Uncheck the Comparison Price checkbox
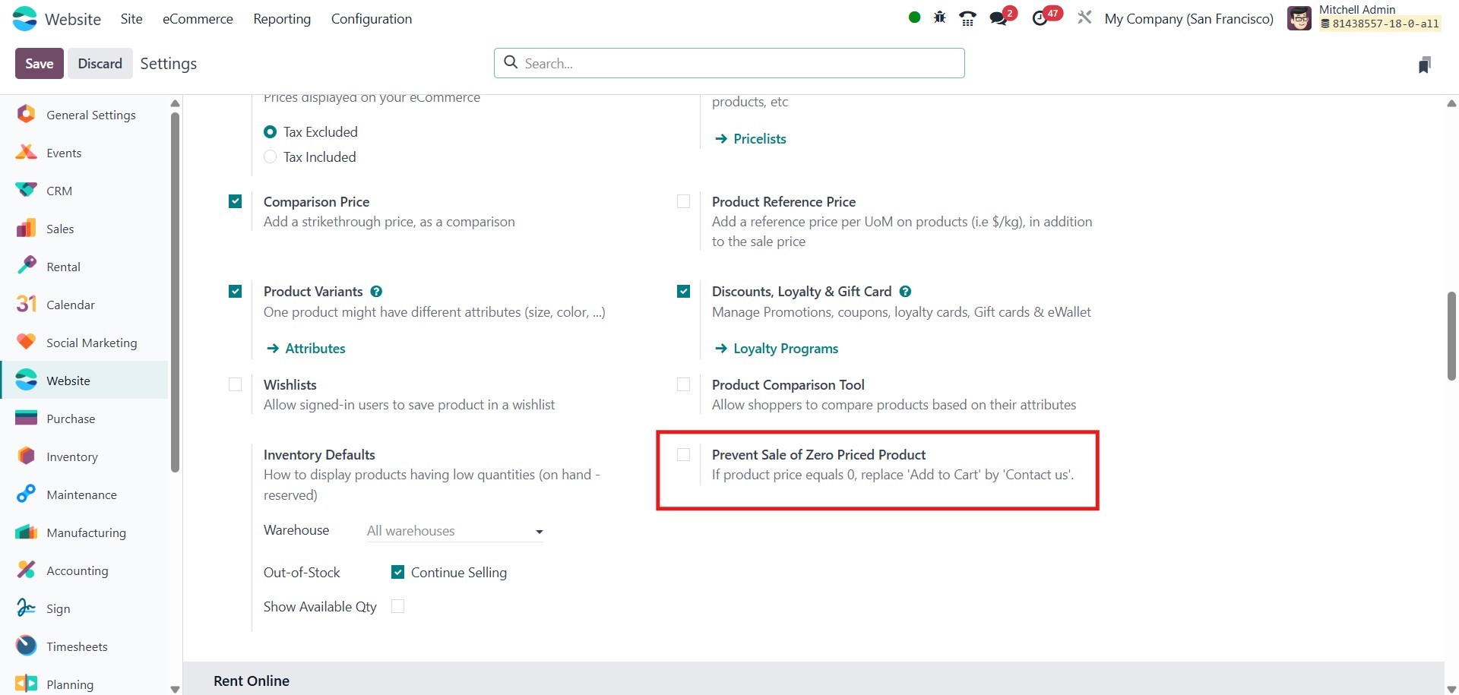Screen dimensions: 1459x695 click(236, 202)
